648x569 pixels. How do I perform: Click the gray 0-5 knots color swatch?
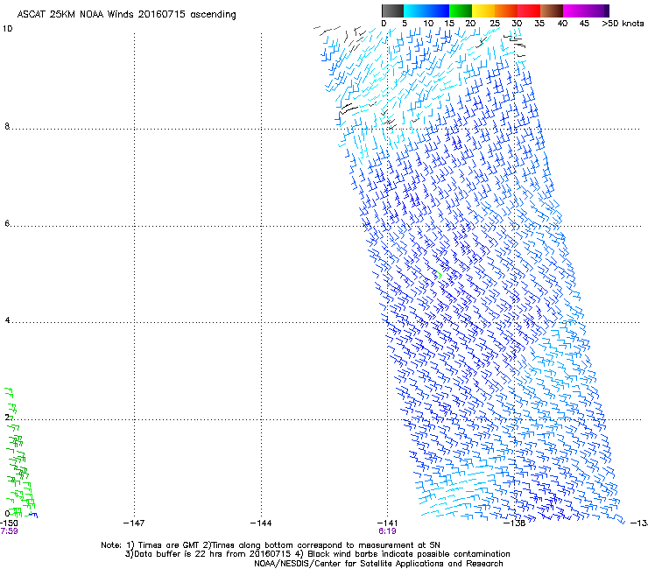[392, 11]
